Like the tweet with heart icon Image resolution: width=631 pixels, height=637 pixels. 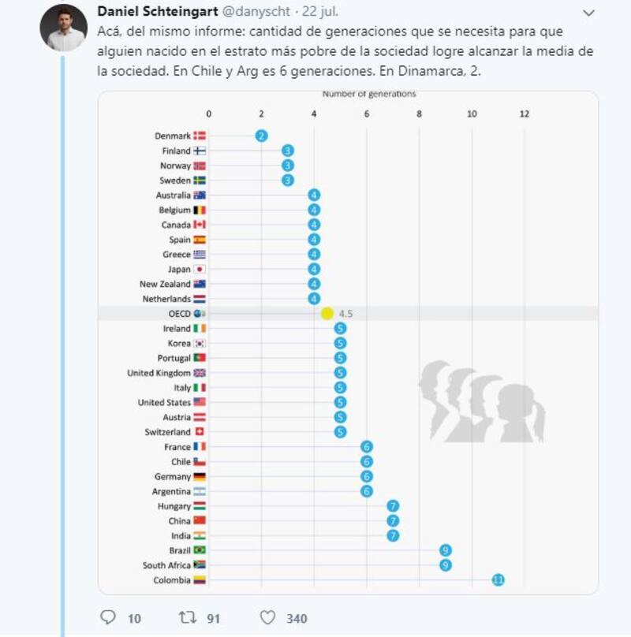pos(268,618)
